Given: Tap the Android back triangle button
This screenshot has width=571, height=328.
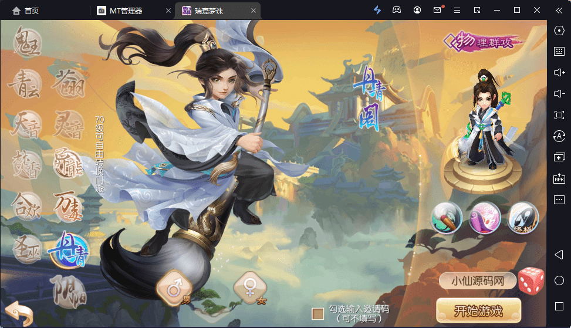Looking at the screenshot, I should [x=559, y=255].
